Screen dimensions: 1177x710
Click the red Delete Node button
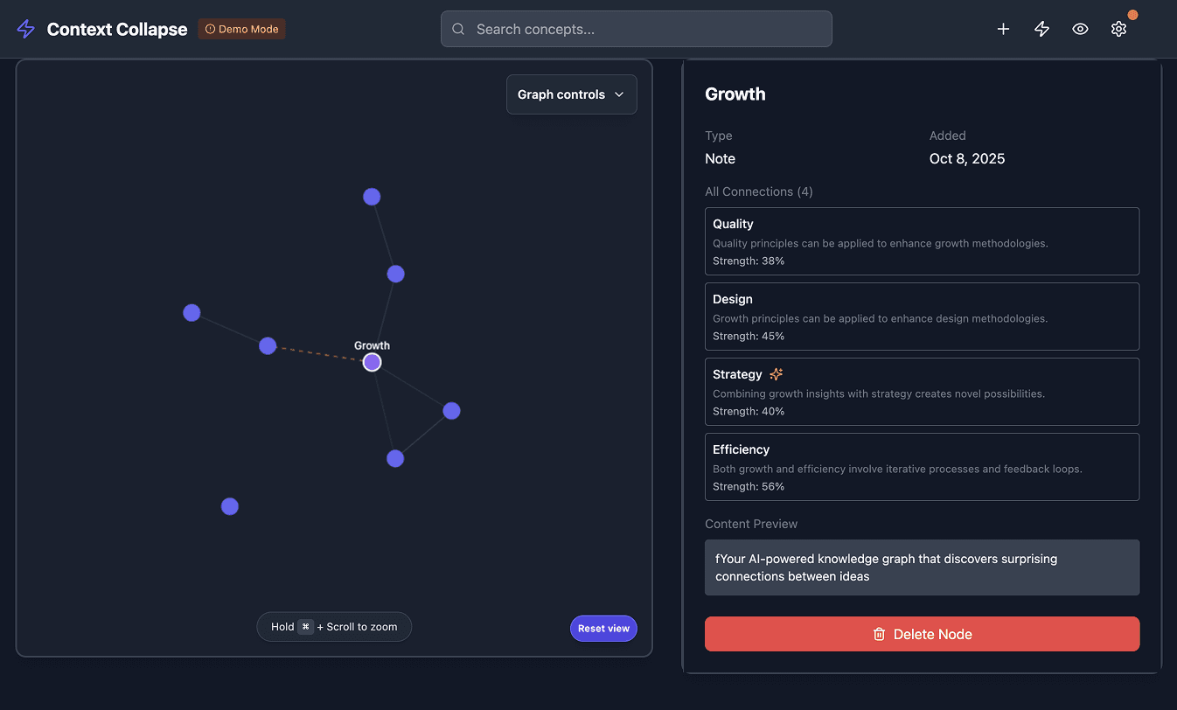922,634
